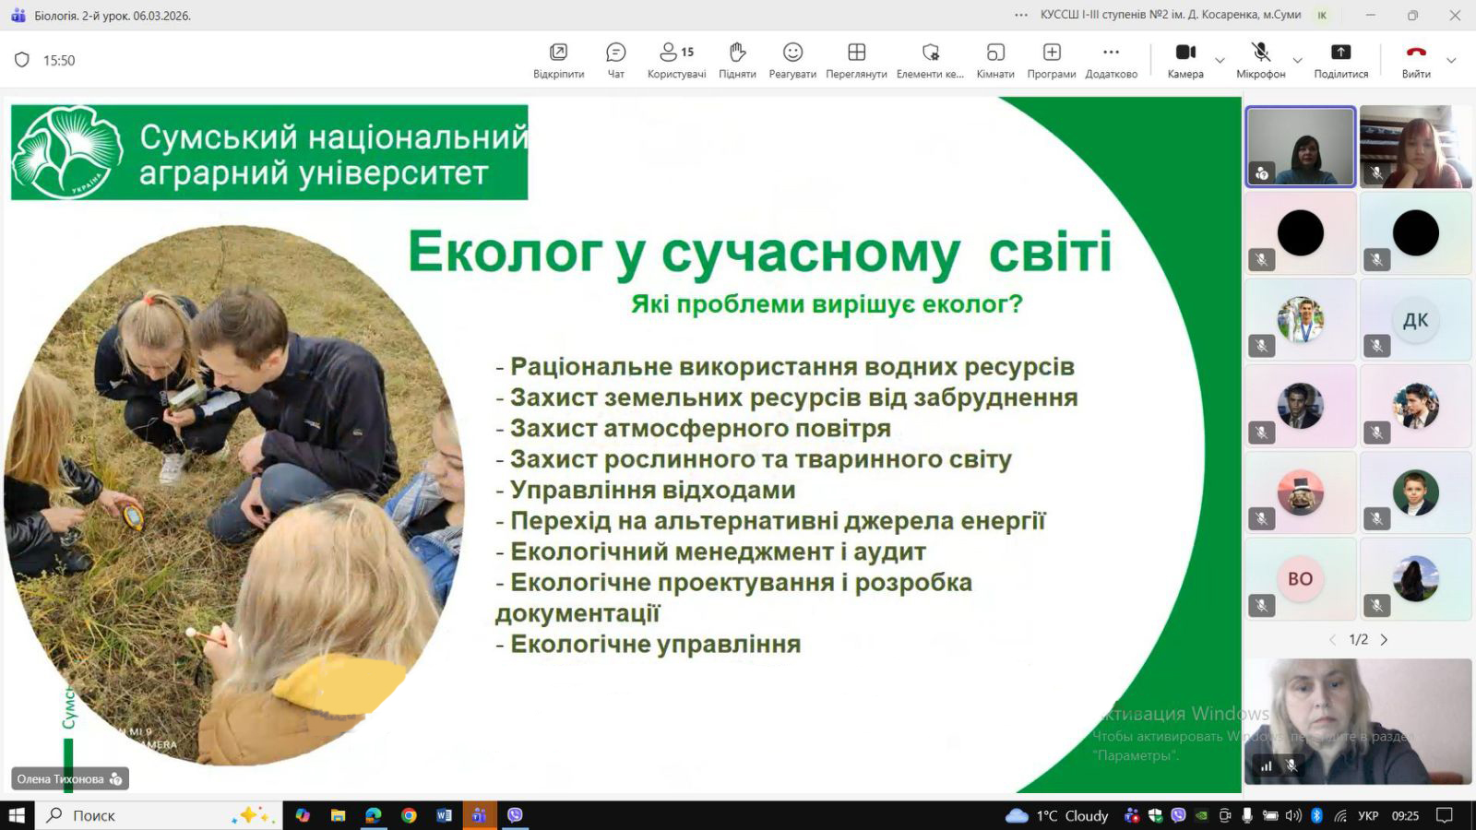Open Додатково more actions menu
Image resolution: width=1476 pixels, height=830 pixels.
pyautogui.click(x=1111, y=60)
